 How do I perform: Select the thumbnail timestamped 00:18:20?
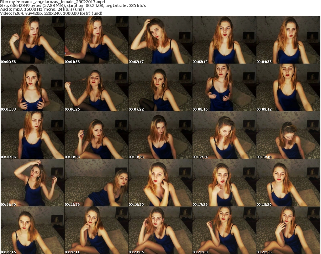(x=288, y=183)
